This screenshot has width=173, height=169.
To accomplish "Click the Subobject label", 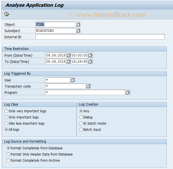I will click(12, 31).
